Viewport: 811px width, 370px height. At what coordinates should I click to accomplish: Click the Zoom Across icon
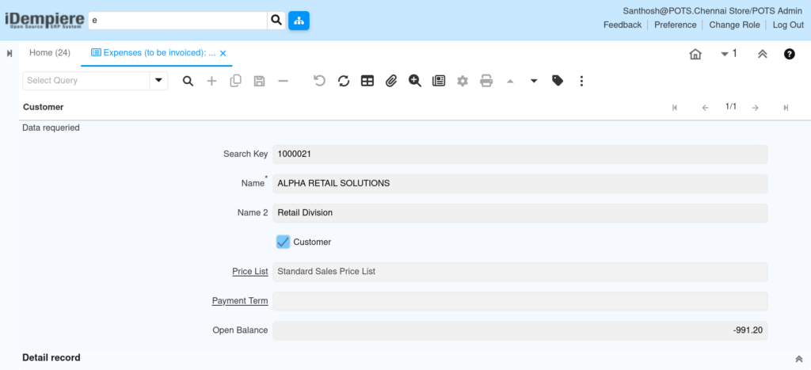pyautogui.click(x=415, y=81)
